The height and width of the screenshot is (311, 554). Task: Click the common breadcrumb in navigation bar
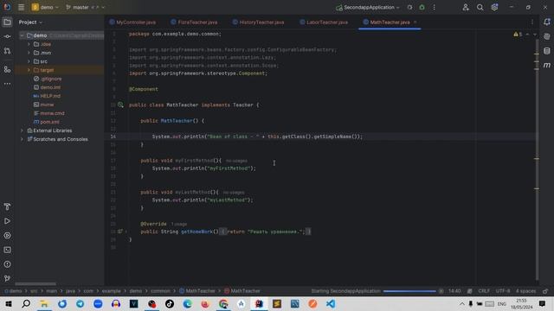pos(160,291)
